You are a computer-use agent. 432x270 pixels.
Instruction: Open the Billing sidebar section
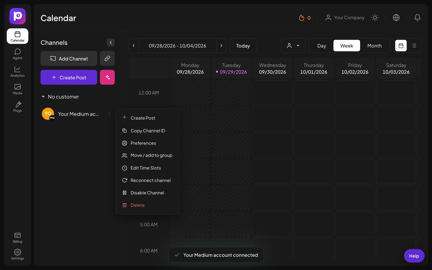(18, 238)
